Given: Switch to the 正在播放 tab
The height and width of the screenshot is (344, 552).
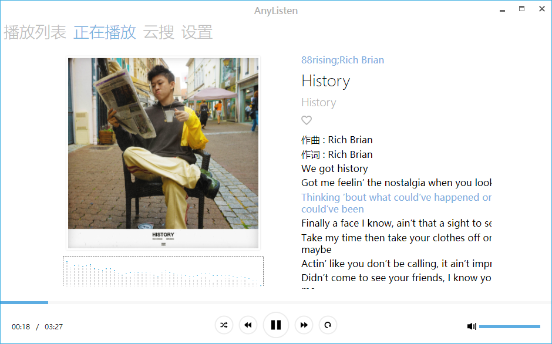Looking at the screenshot, I should (x=105, y=32).
